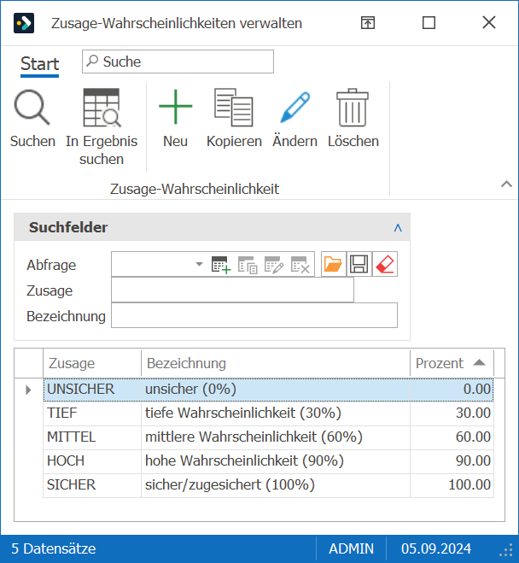The width and height of the screenshot is (519, 563).
Task: Click 'sicher/zugesichert (100%)' cell
Action: point(276,485)
